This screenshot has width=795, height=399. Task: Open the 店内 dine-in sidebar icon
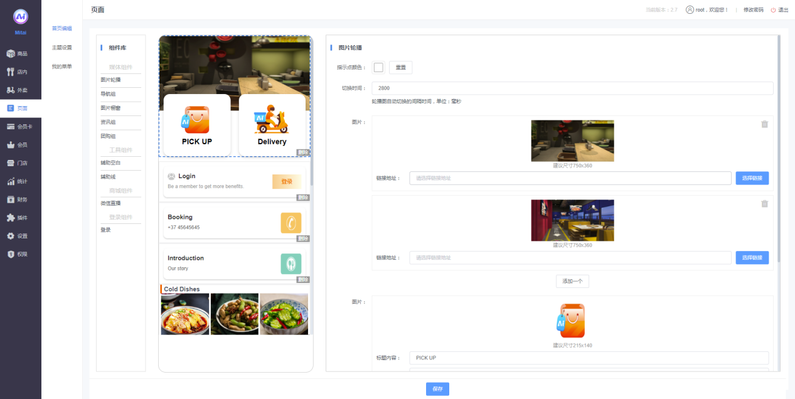click(x=11, y=72)
